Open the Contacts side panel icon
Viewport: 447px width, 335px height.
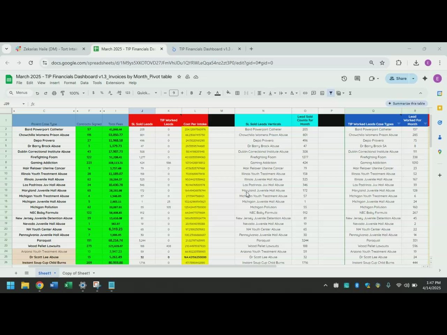point(440,137)
